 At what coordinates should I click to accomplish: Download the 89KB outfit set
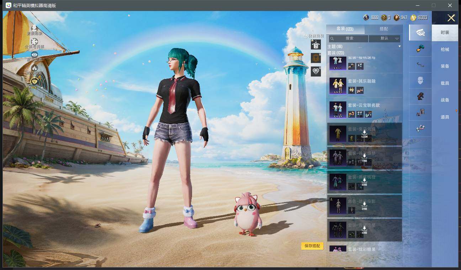364,182
